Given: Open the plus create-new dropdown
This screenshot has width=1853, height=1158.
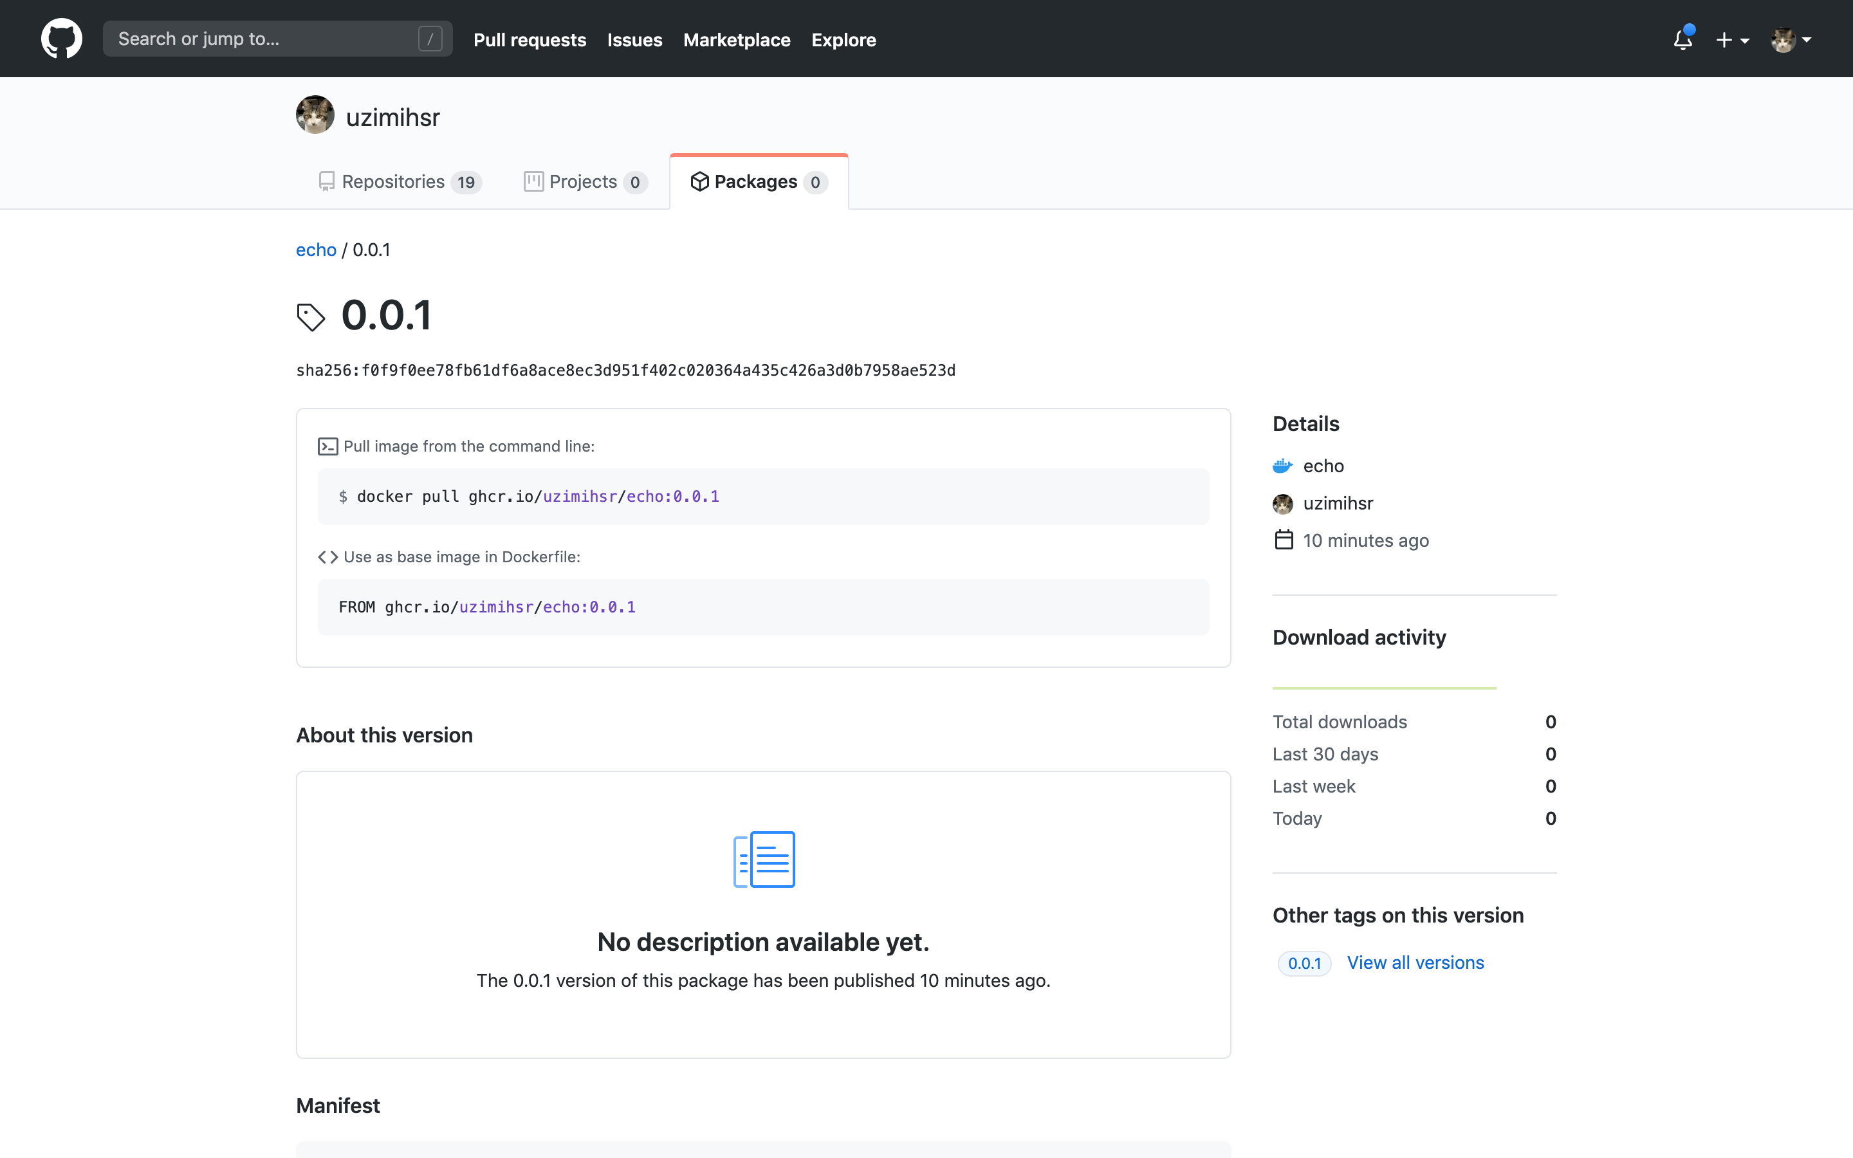Looking at the screenshot, I should [x=1732, y=40].
